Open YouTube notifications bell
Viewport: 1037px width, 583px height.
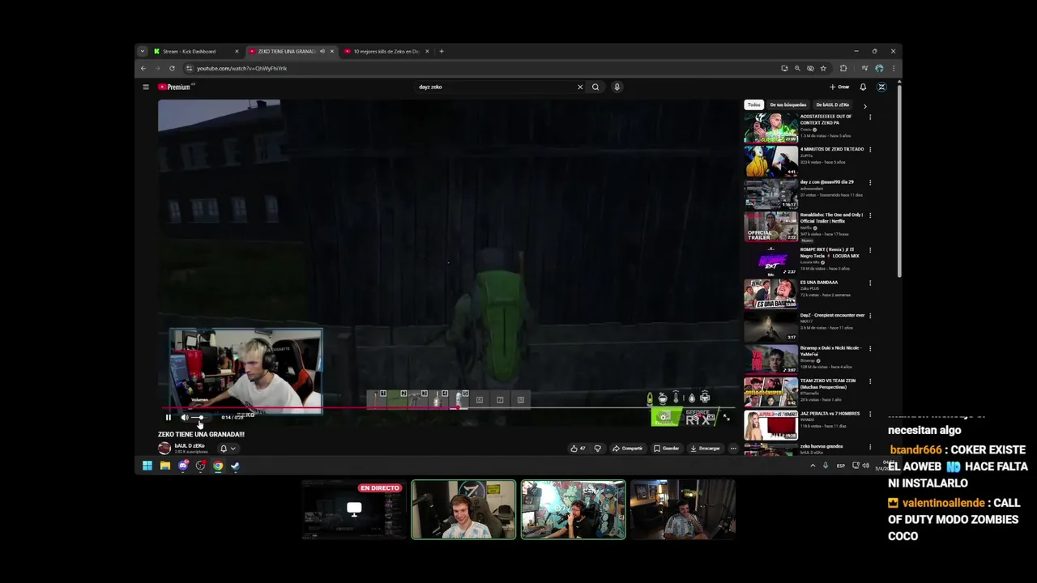pyautogui.click(x=863, y=87)
